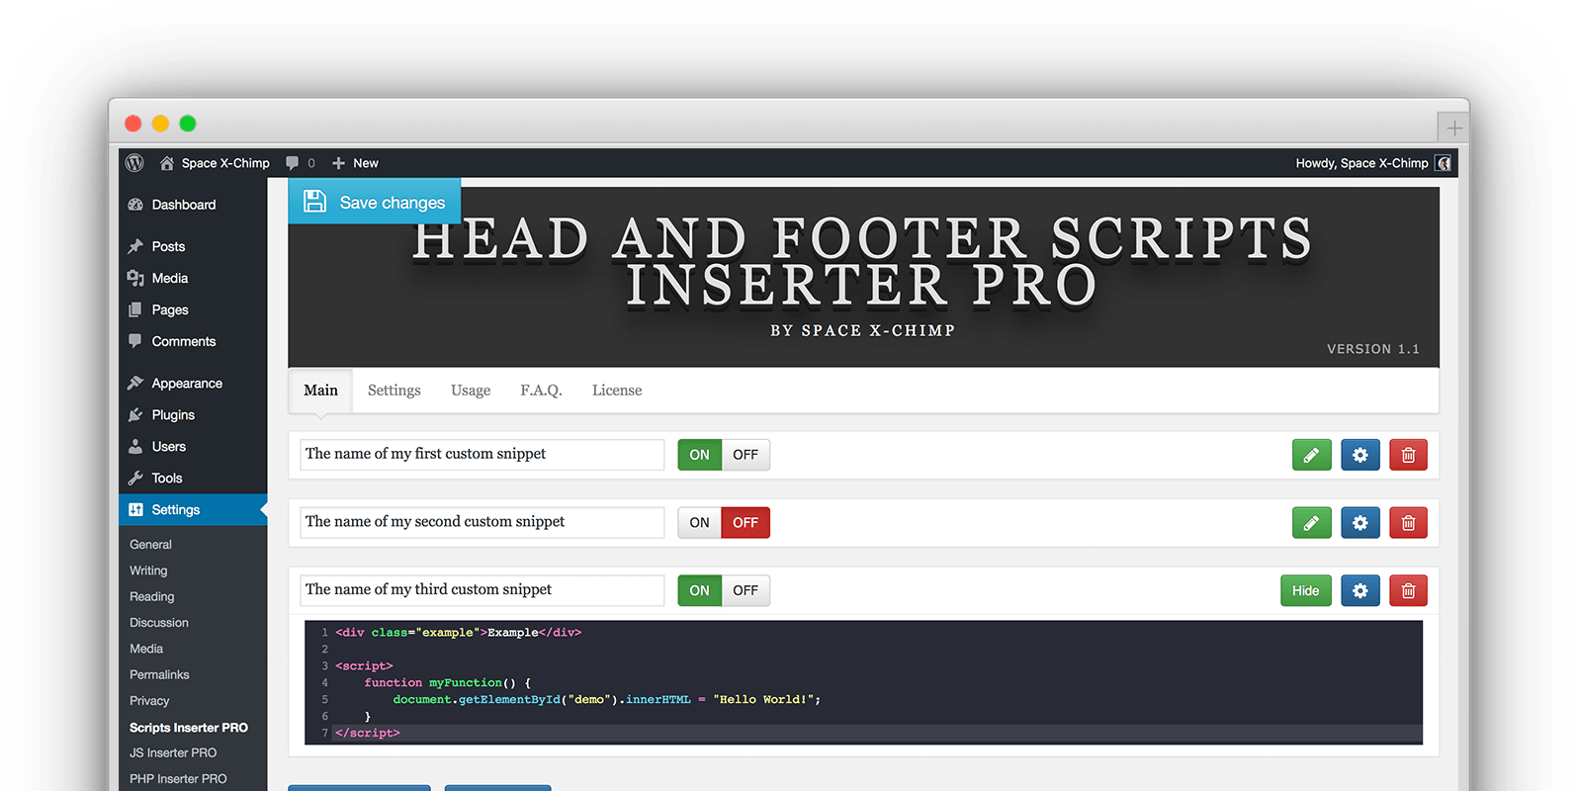This screenshot has width=1578, height=791.
Task: Click the Pages sidebar icon
Action: click(x=135, y=309)
